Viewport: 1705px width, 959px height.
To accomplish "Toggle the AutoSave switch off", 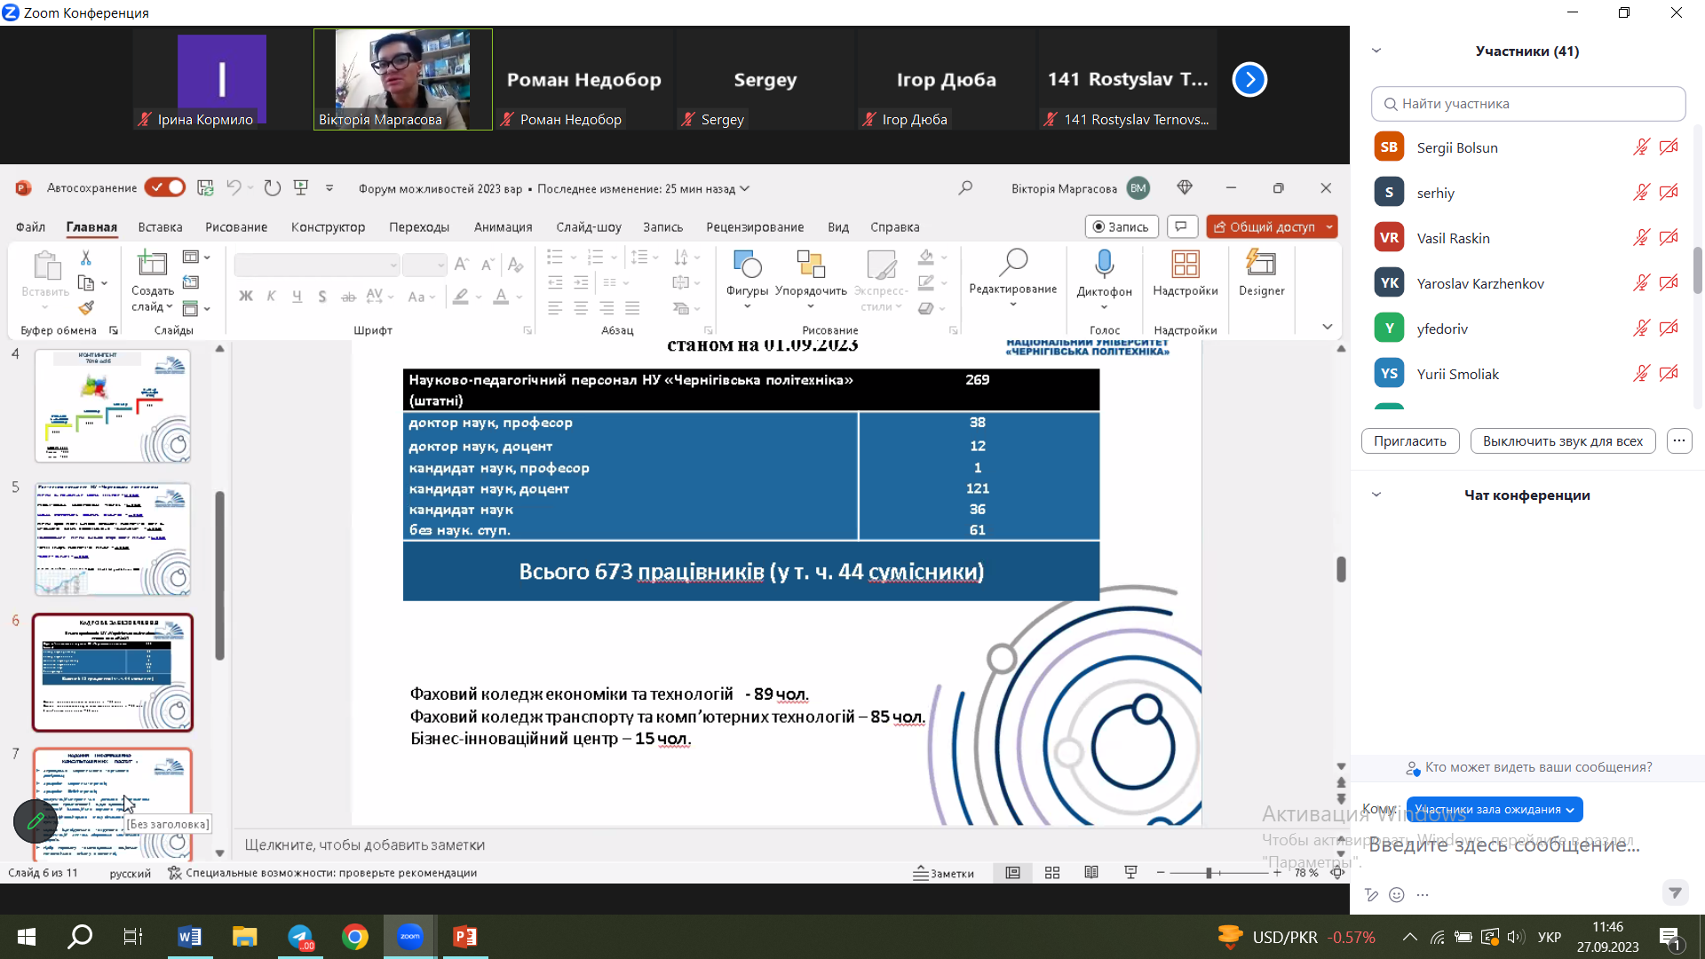I will pyautogui.click(x=165, y=187).
